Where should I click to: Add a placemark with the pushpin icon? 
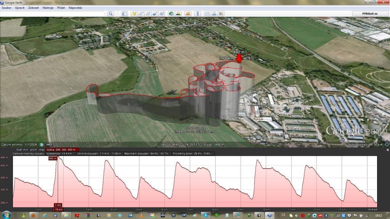coord(134,14)
